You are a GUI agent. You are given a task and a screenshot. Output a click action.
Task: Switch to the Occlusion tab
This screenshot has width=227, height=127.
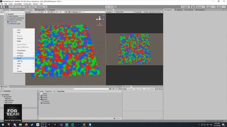tap(189, 10)
